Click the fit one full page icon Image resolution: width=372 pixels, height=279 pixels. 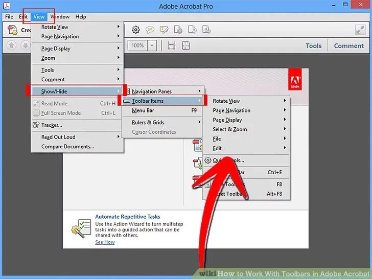186,45
